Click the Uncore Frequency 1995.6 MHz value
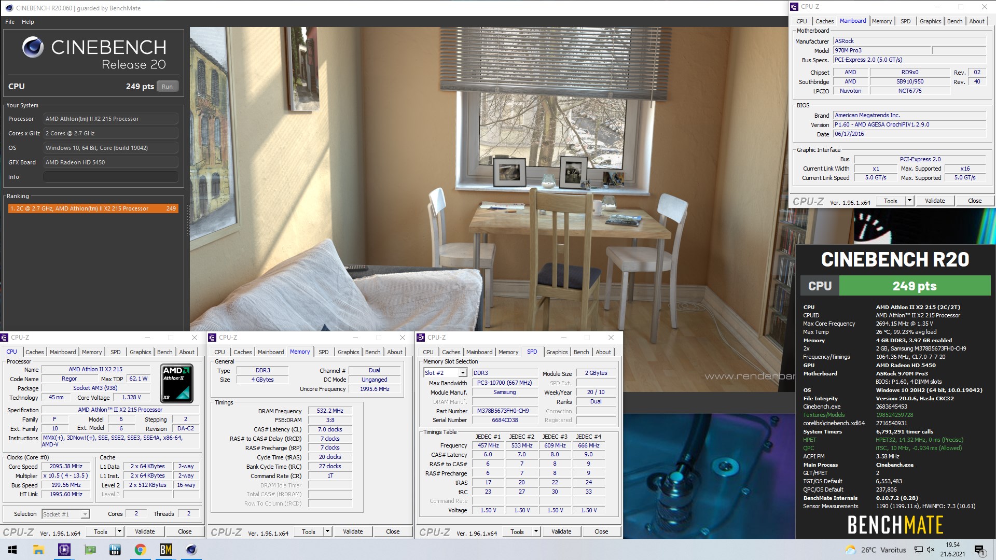 point(375,389)
